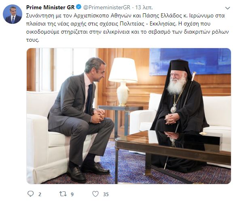Open the @PrimeministerGR handle link
This screenshot has width=235, height=201.
(x=106, y=7)
